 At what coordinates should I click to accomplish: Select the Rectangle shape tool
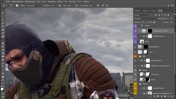click(3, 73)
